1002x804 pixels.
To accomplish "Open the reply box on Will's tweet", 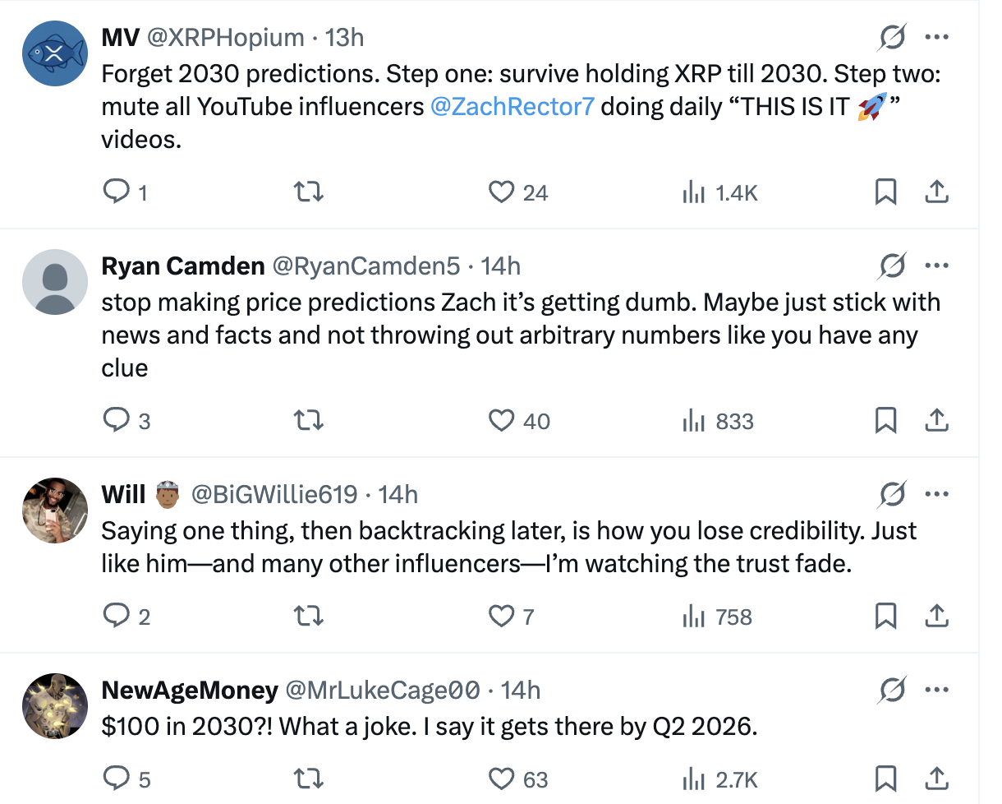I will (116, 616).
